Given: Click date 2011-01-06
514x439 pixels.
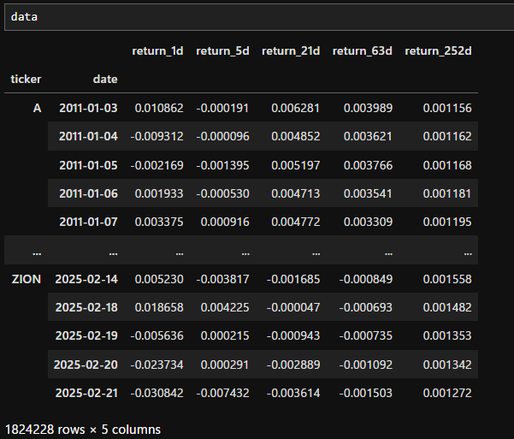Looking at the screenshot, I should click(x=88, y=193).
